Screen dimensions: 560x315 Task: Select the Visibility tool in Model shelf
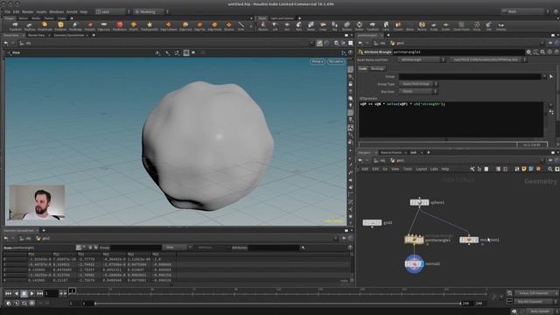pos(501,25)
